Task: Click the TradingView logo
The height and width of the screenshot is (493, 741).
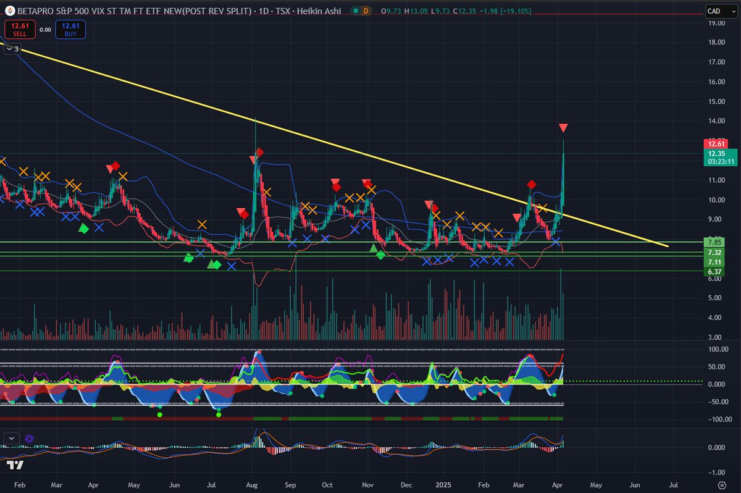Action: point(15,465)
